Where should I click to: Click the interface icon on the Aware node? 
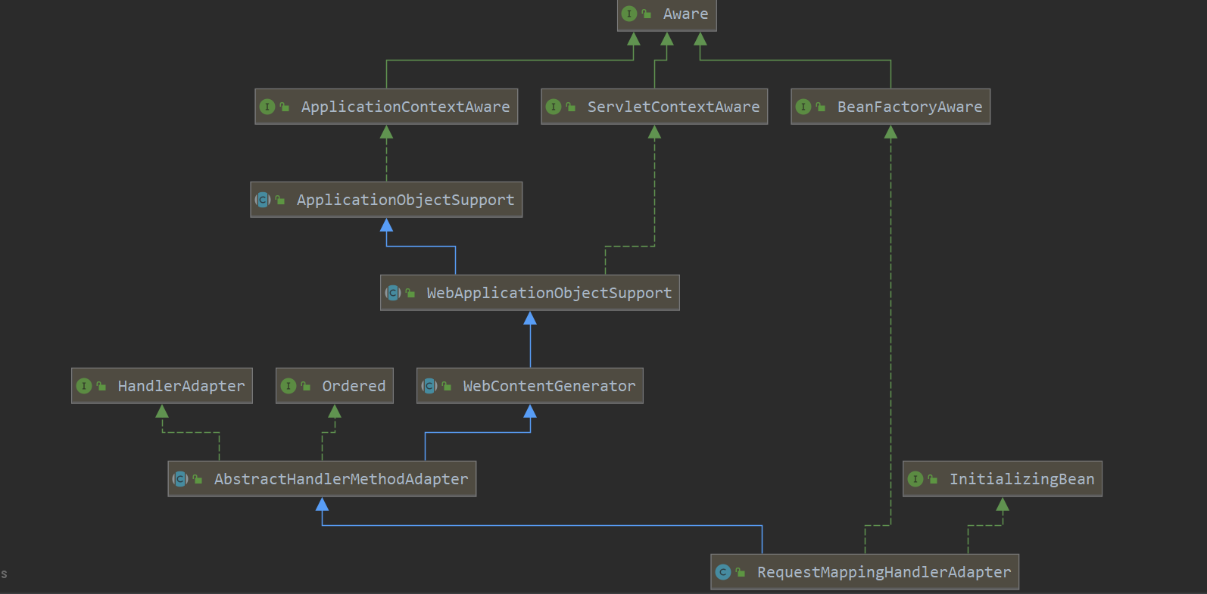(x=628, y=14)
